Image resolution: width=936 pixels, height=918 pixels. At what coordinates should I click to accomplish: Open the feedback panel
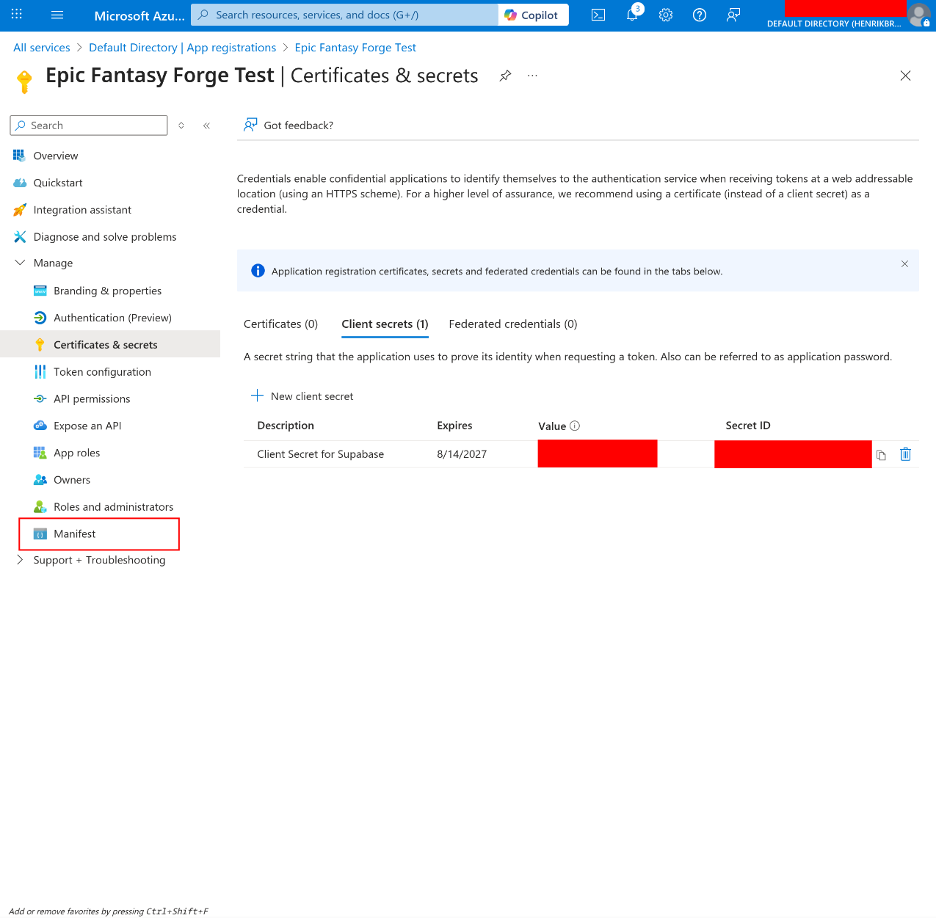click(288, 125)
